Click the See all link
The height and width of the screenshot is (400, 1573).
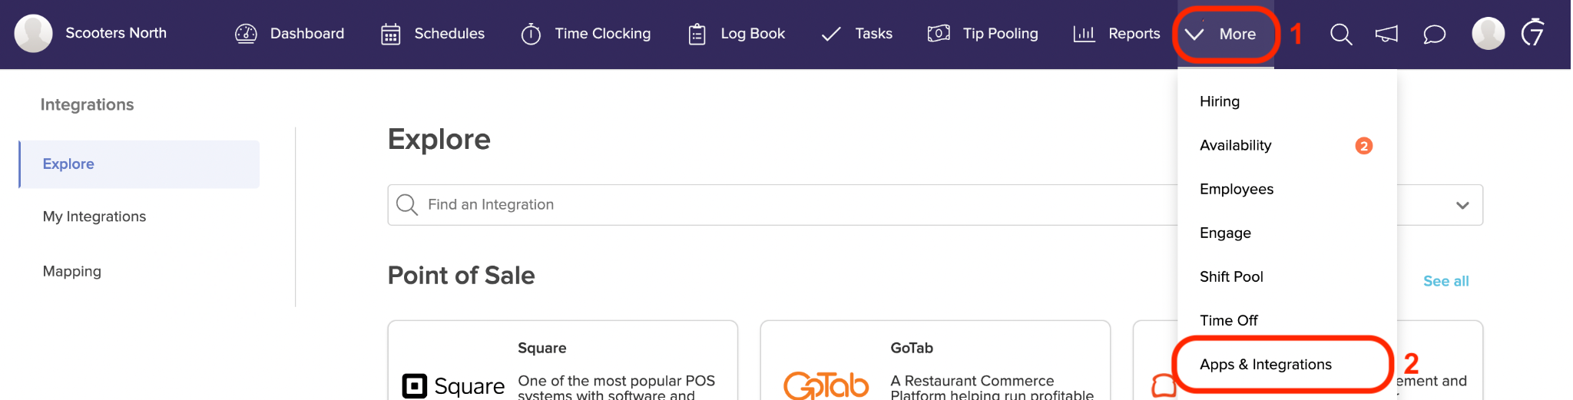click(x=1446, y=281)
